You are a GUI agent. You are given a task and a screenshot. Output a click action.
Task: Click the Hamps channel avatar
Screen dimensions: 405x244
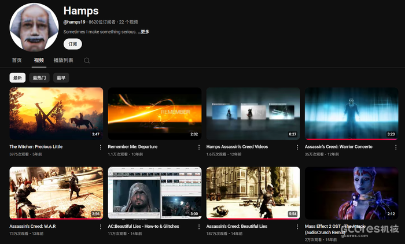click(34, 28)
